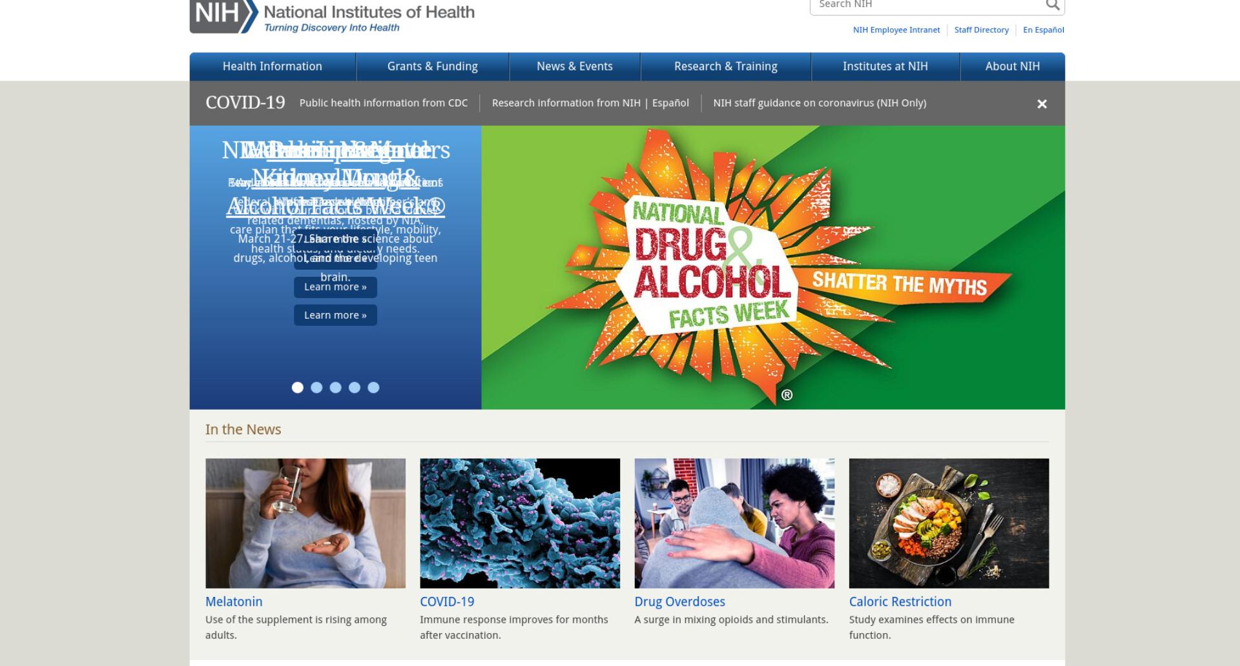
Task: Open the Grants & Funding menu
Action: (x=433, y=66)
